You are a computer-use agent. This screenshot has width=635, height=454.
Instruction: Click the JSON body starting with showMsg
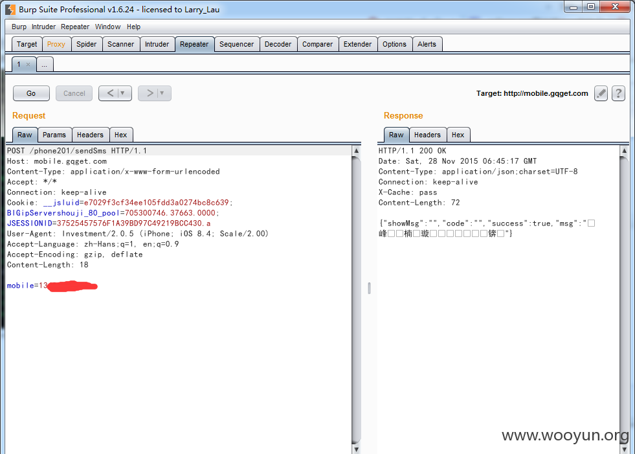[487, 228]
